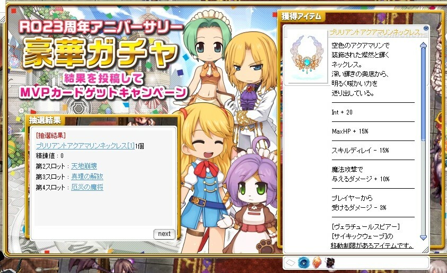Click the 豪華ガチャ banner title

click(100, 52)
